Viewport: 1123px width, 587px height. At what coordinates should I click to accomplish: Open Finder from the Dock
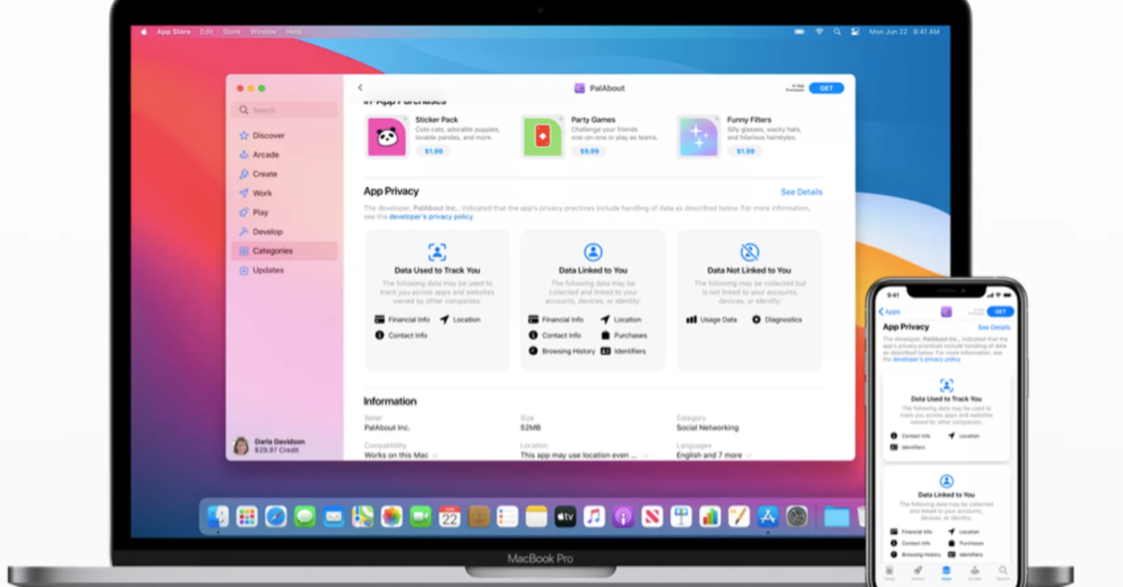coord(217,516)
